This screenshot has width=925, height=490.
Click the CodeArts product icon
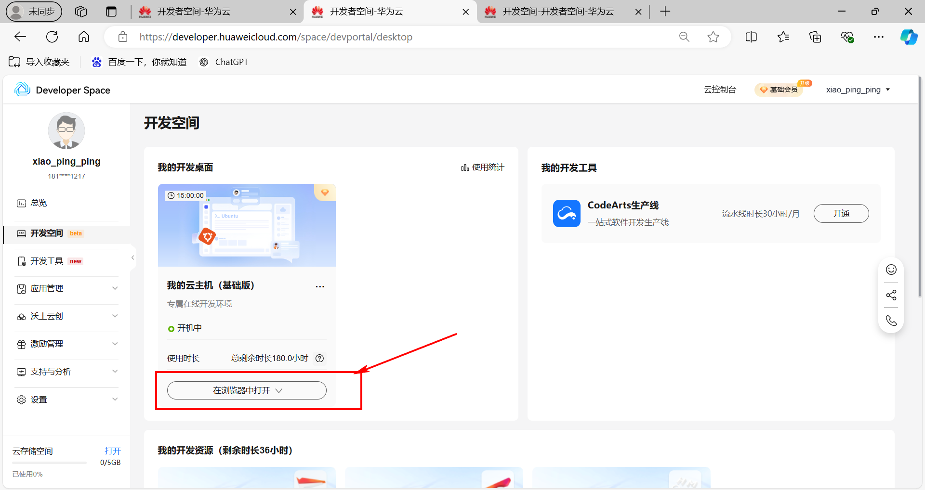point(567,213)
